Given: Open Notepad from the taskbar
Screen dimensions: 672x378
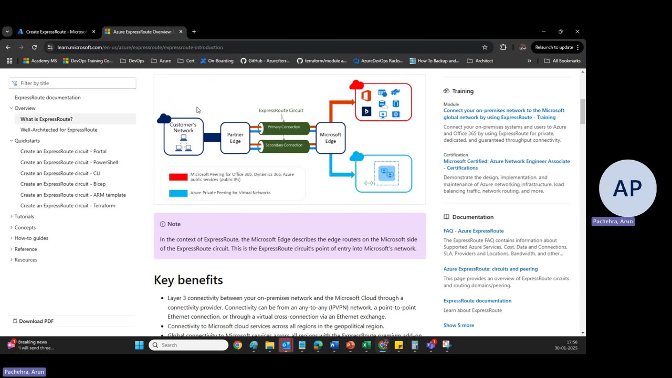Looking at the screenshot, I should tap(302, 345).
